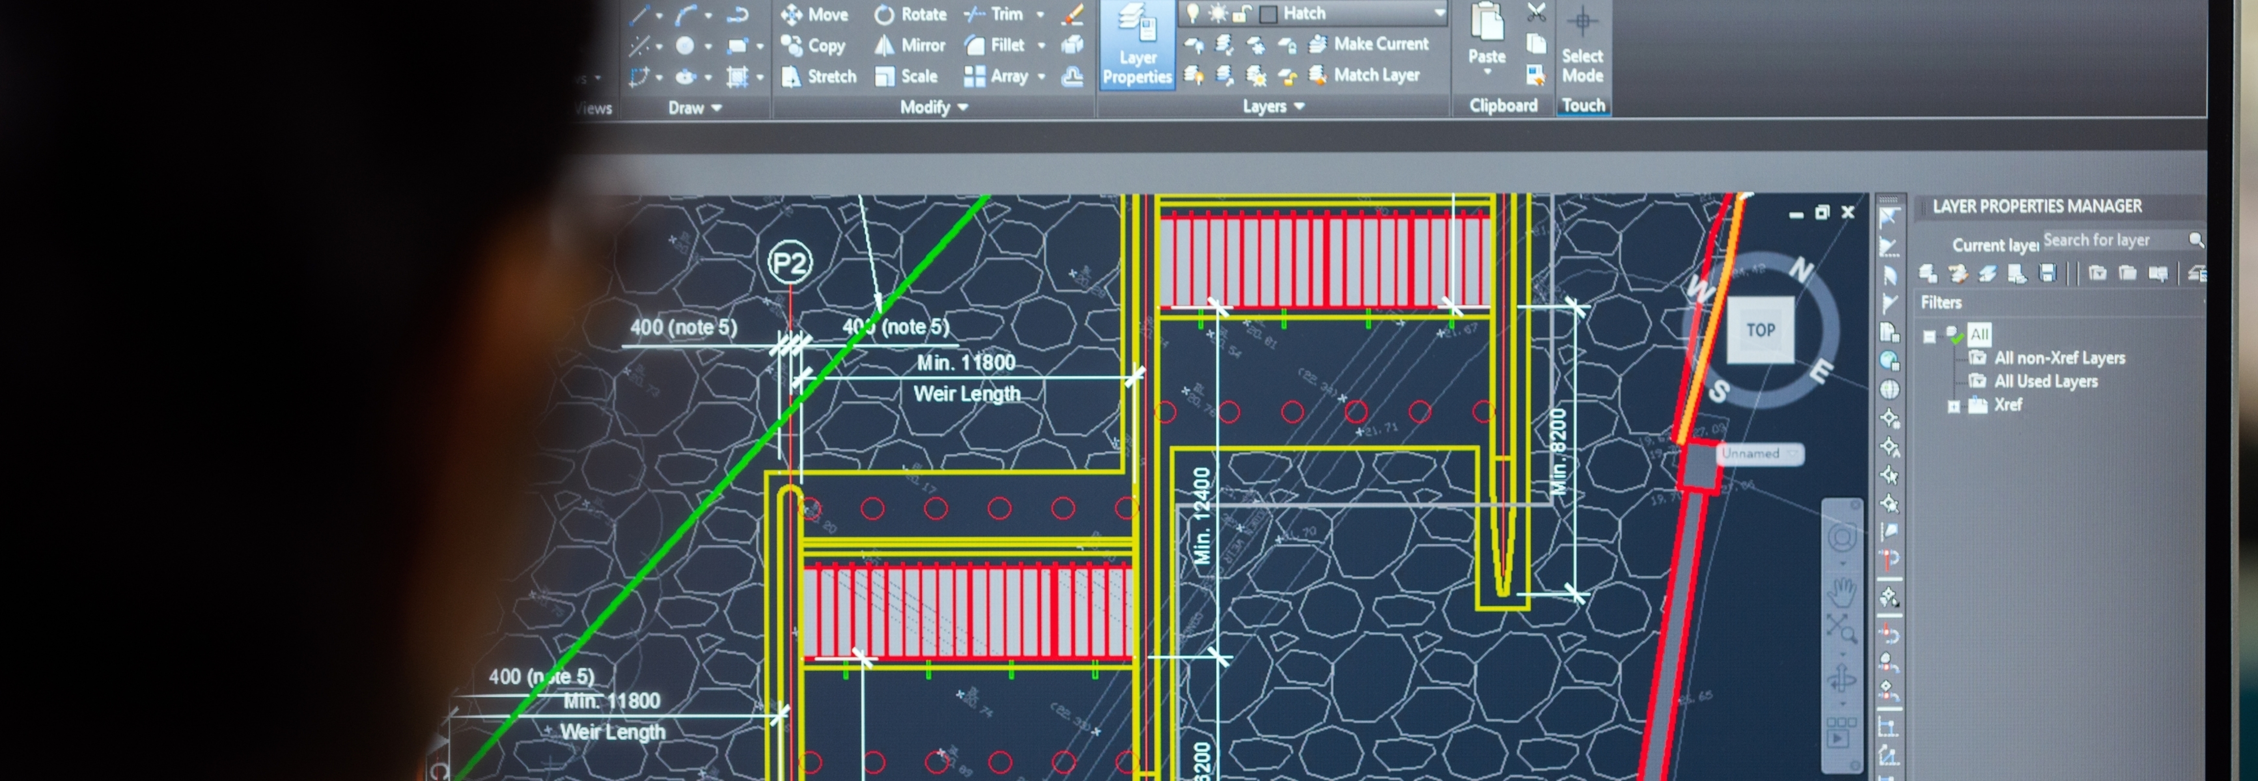The height and width of the screenshot is (781, 2258).
Task: Open the Fillet dropdown arrow
Action: (1041, 46)
